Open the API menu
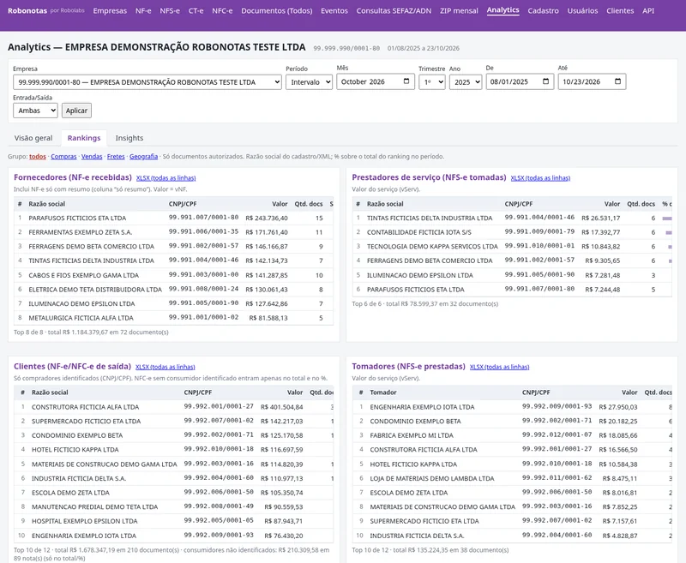Viewport: 686px width, 563px height. [648, 10]
